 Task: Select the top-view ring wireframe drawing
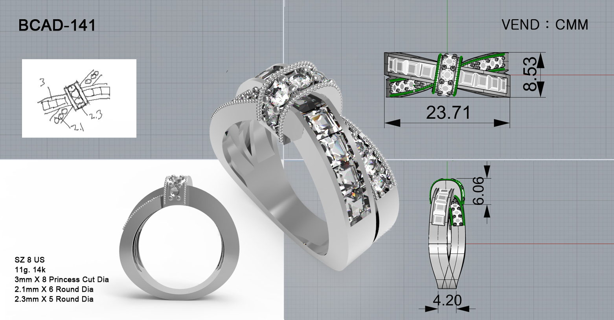click(447, 75)
